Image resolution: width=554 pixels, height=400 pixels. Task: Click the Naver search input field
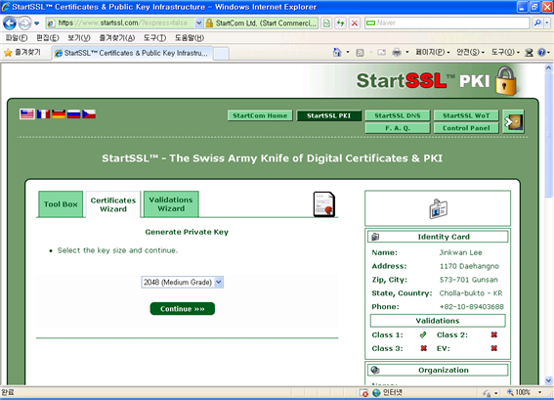[447, 23]
